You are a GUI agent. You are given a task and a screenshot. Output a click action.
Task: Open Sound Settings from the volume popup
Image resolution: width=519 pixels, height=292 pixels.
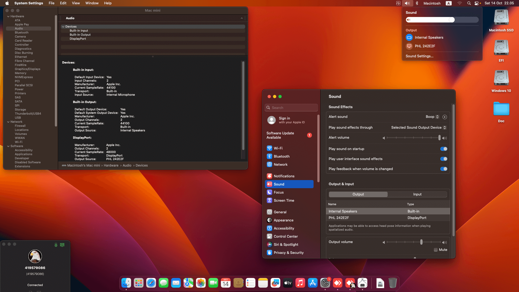[x=419, y=56]
